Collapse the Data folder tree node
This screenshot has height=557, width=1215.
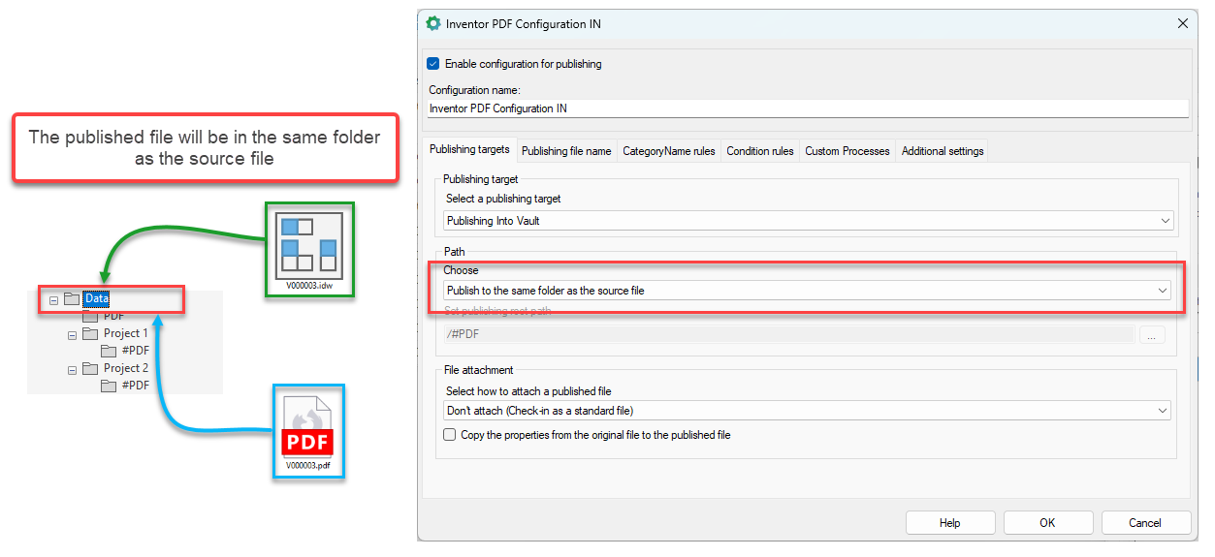coord(53,300)
